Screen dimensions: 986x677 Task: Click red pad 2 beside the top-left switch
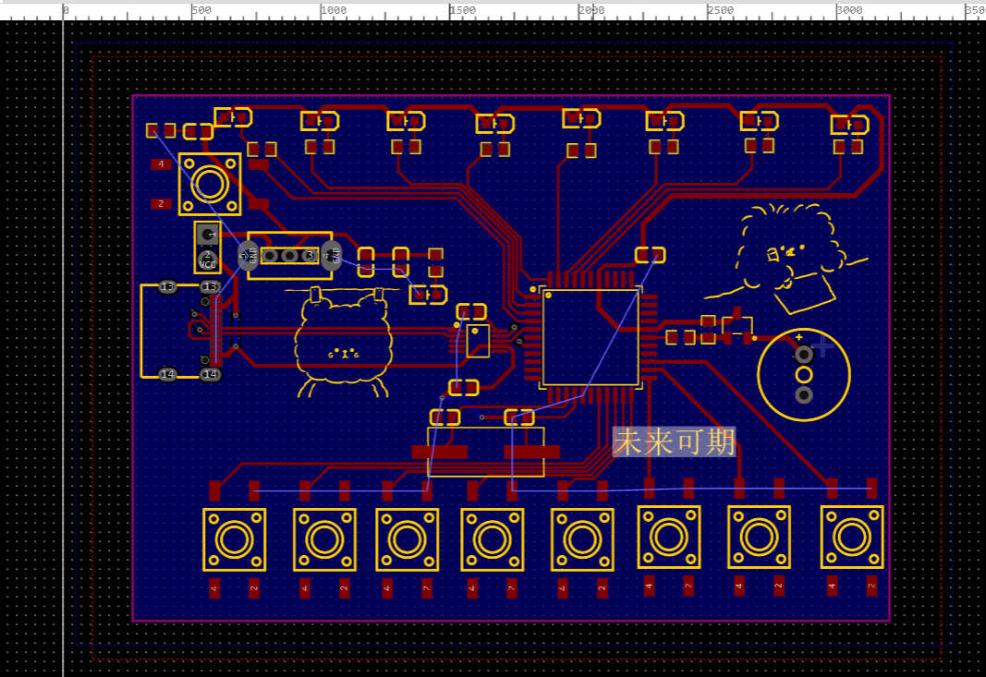pos(161,204)
